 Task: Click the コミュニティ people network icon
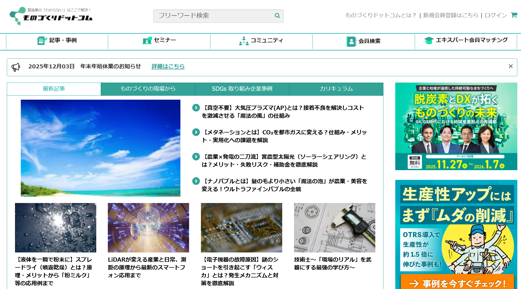[244, 41]
